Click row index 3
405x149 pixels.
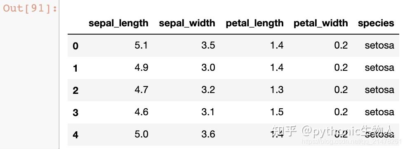(75, 113)
